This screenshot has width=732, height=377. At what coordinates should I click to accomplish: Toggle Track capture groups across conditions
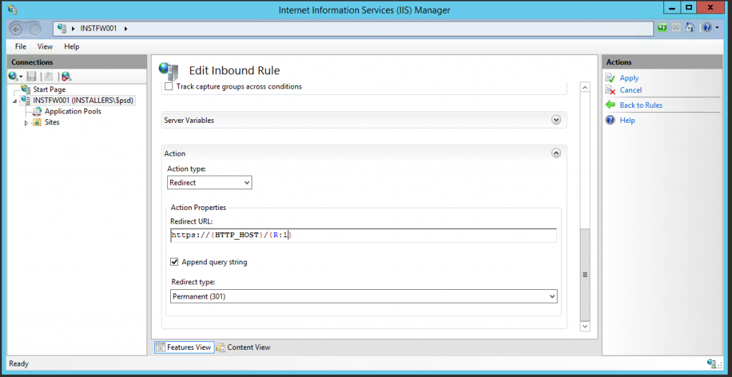(169, 86)
